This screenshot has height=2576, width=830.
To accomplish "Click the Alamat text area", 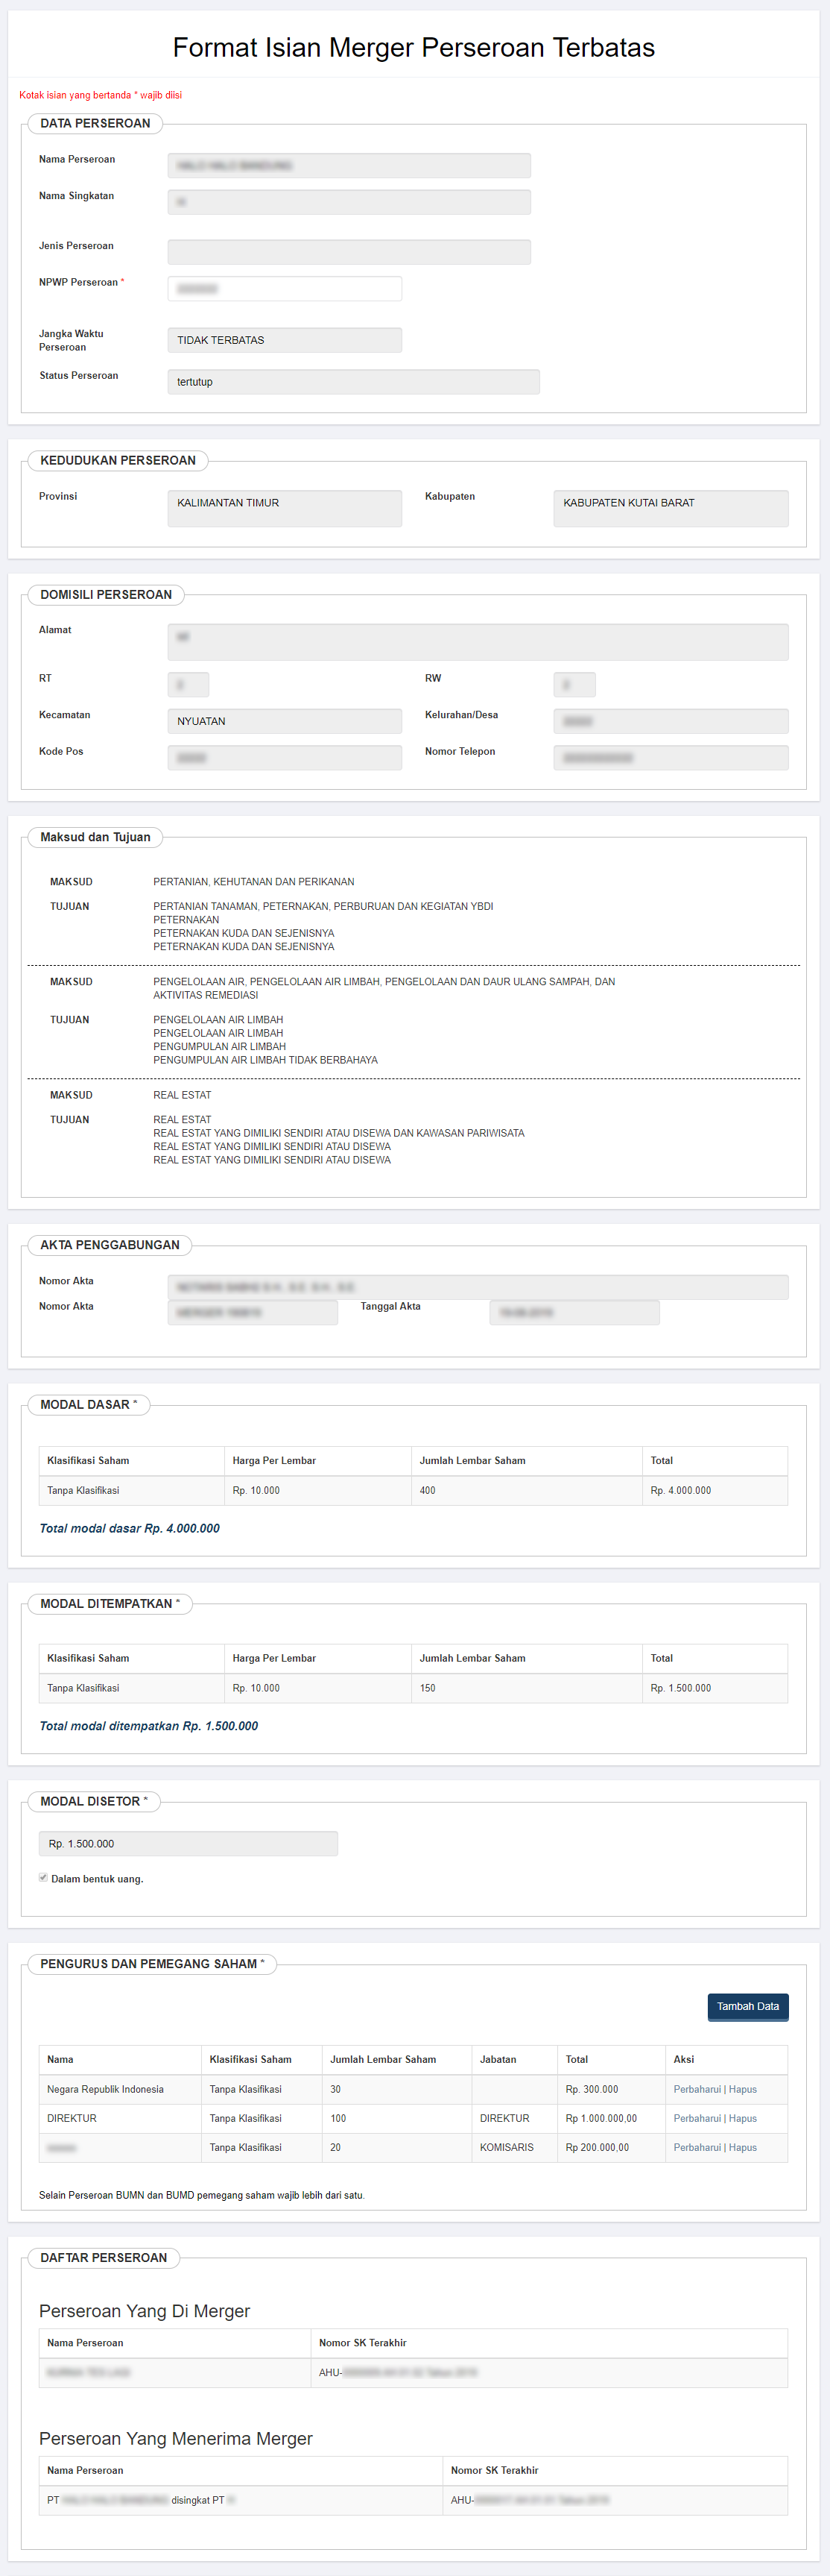I will click(x=478, y=642).
